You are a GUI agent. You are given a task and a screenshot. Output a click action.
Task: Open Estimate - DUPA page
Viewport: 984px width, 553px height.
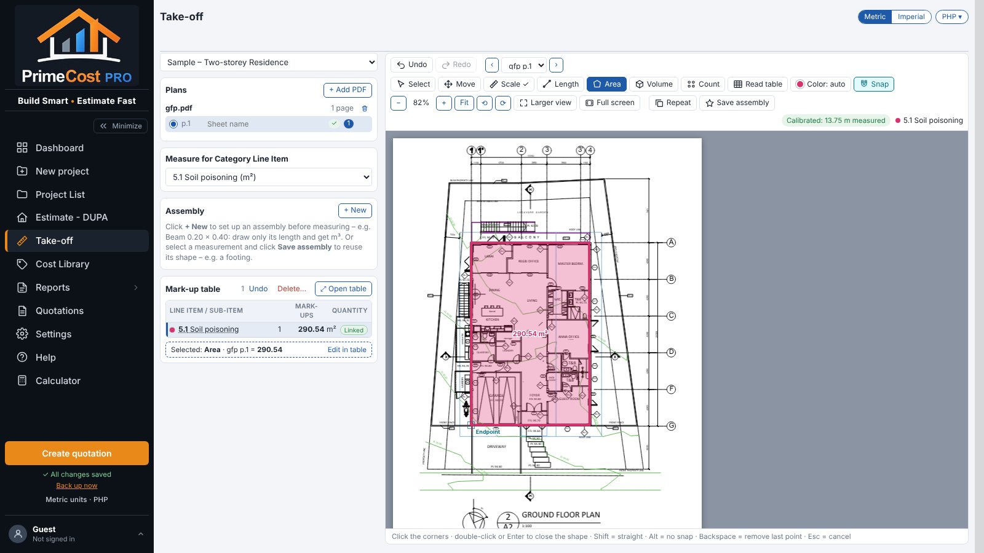point(77,218)
